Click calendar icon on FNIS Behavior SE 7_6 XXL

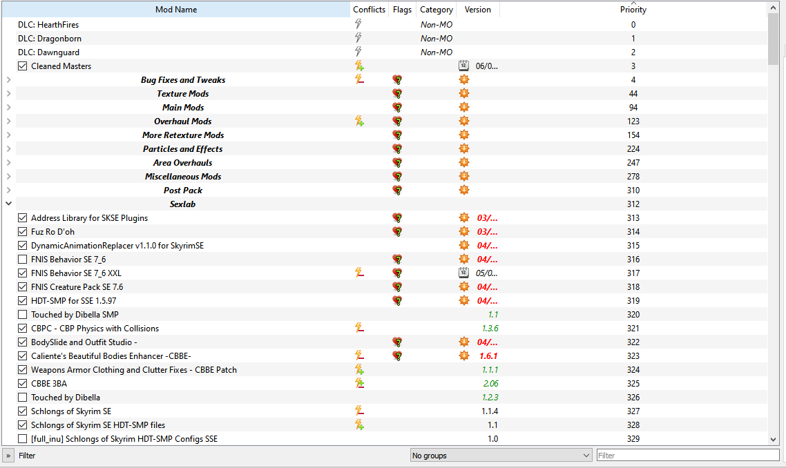pyautogui.click(x=463, y=273)
